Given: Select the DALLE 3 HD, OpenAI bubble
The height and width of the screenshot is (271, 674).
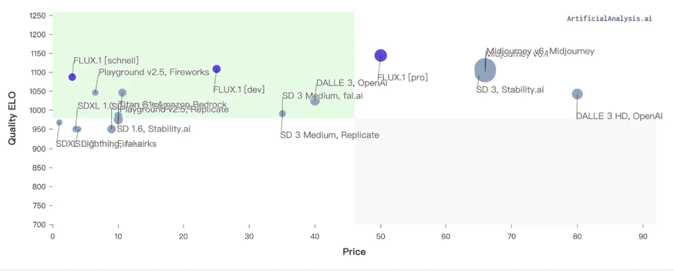Looking at the screenshot, I should [577, 94].
